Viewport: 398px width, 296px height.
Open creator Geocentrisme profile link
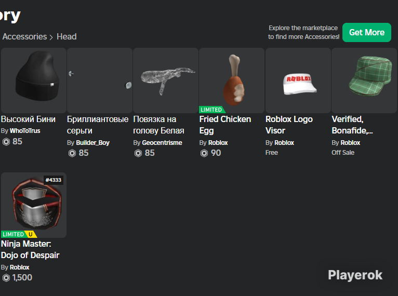coord(162,142)
